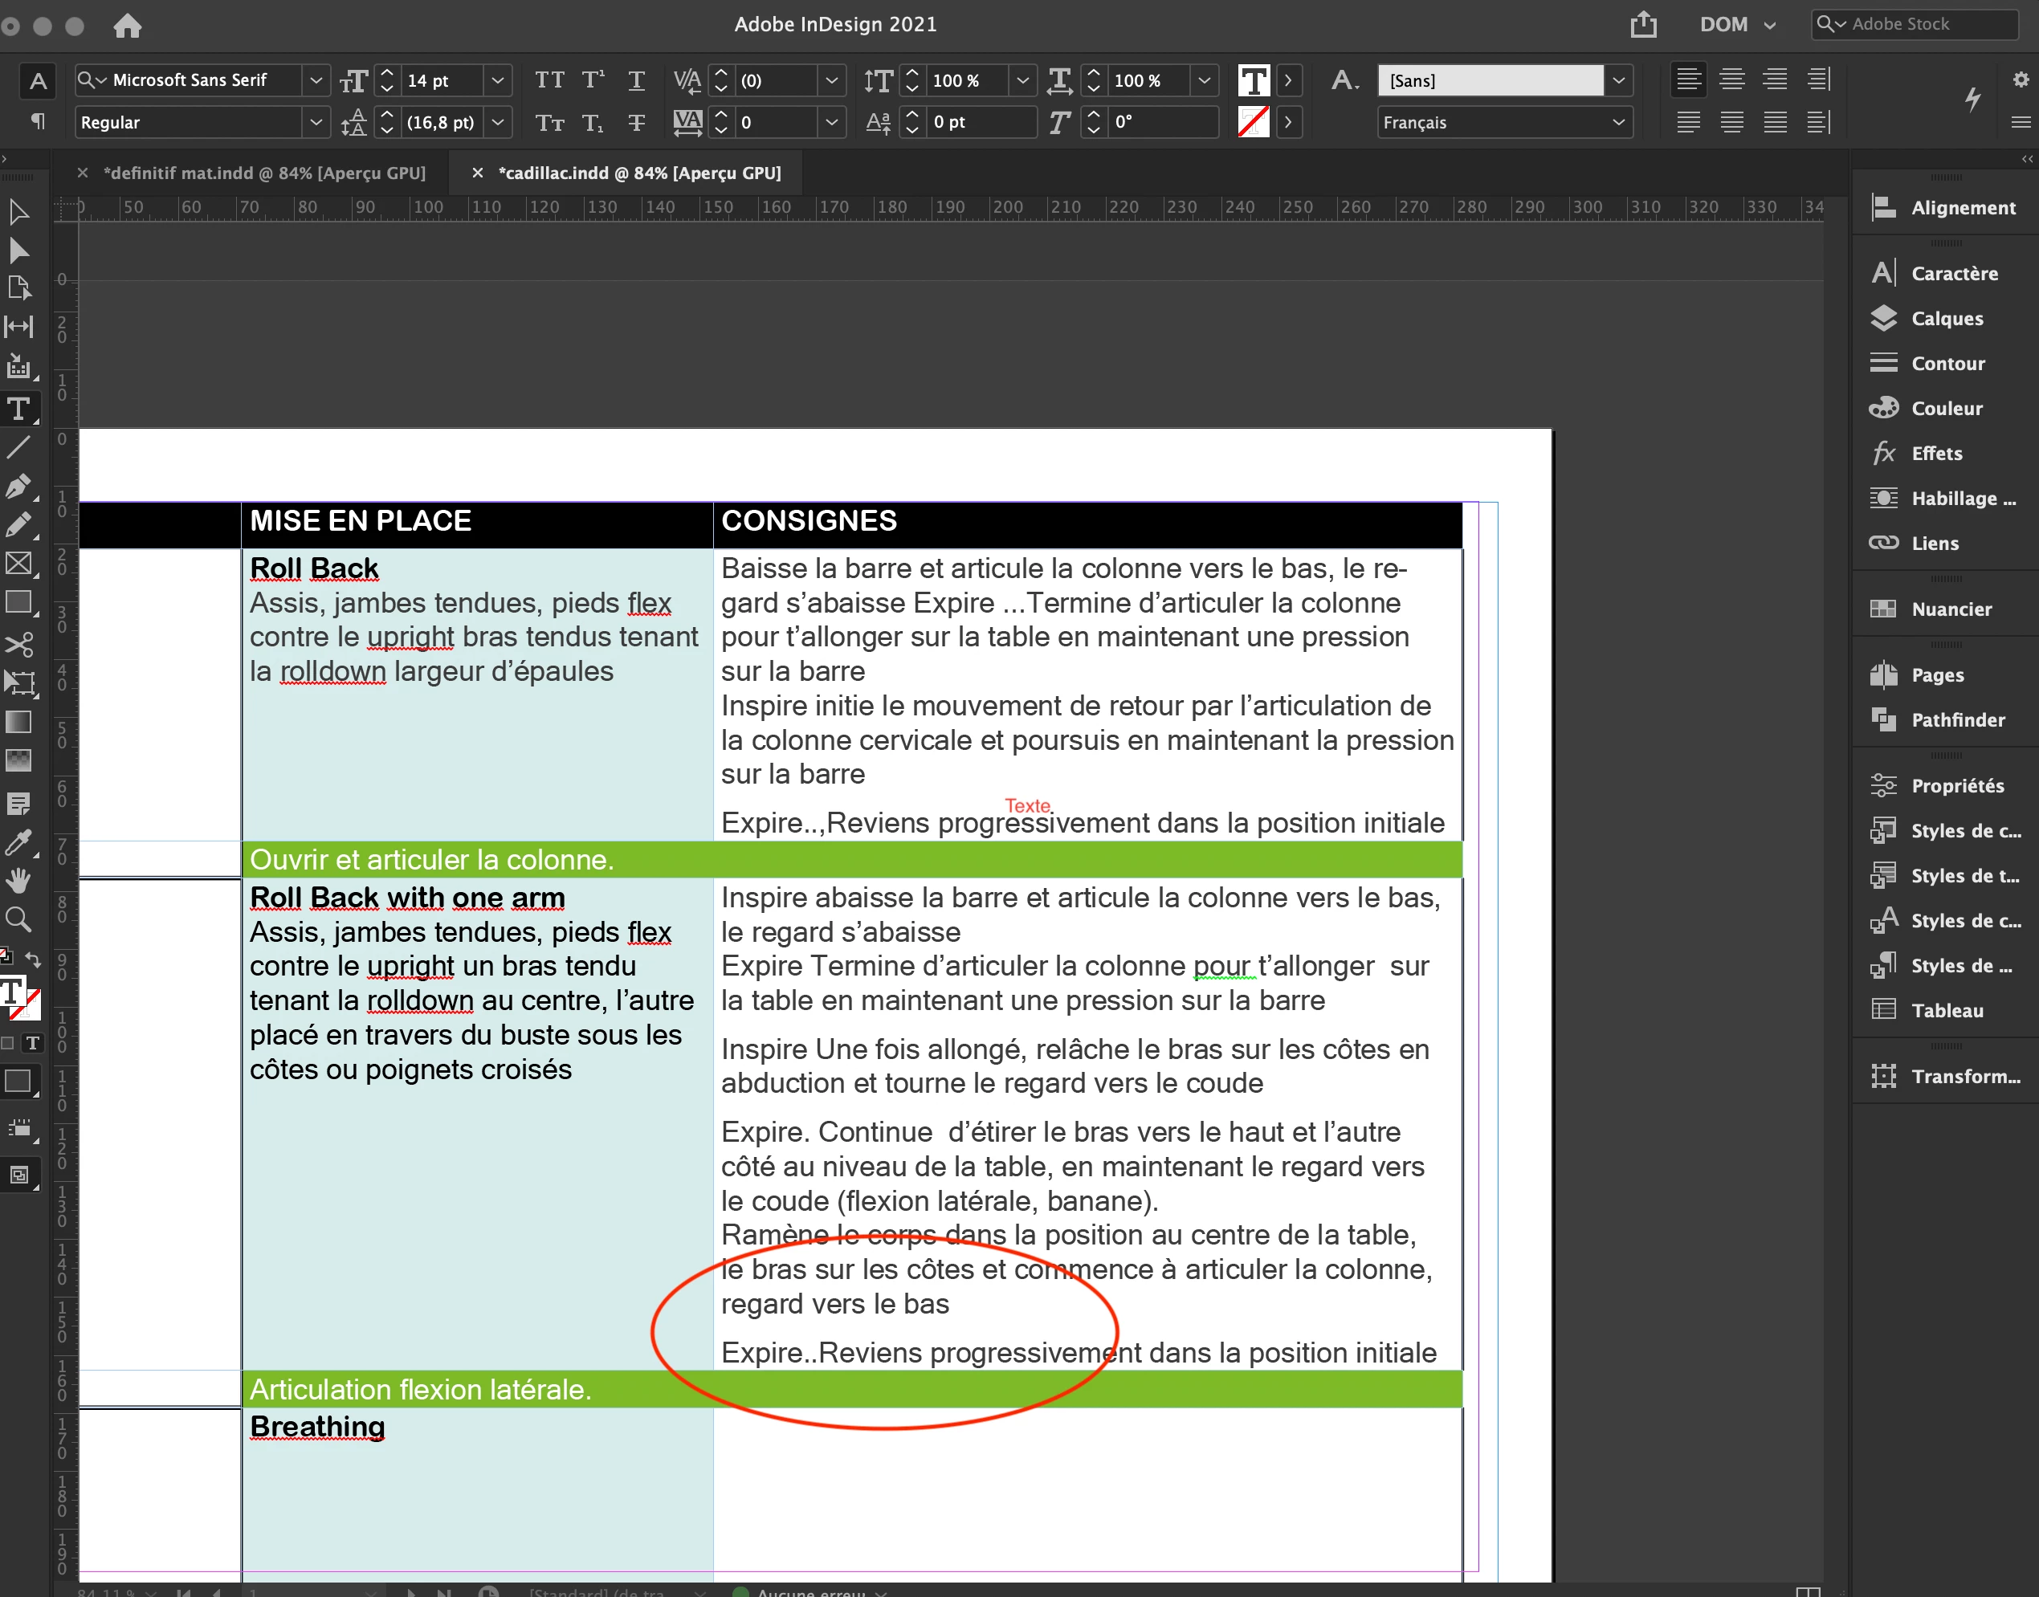Select the Scissors tool
The image size is (2039, 1597).
coord(18,644)
